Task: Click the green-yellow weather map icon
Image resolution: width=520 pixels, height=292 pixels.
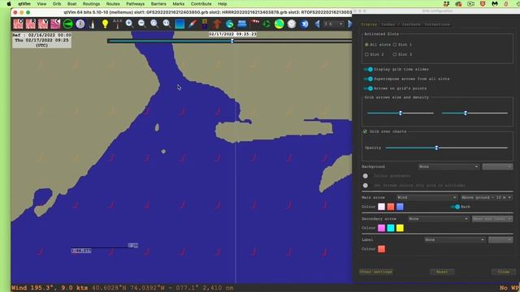Action: tap(279, 24)
